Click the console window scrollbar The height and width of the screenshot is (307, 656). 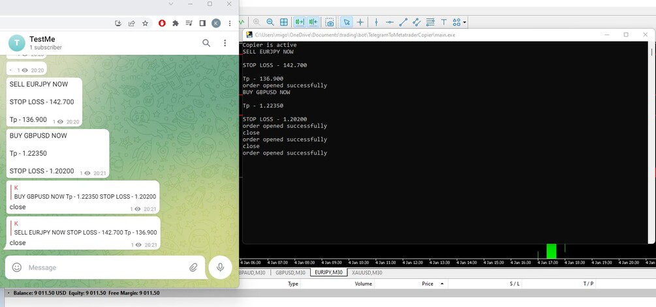(652, 142)
